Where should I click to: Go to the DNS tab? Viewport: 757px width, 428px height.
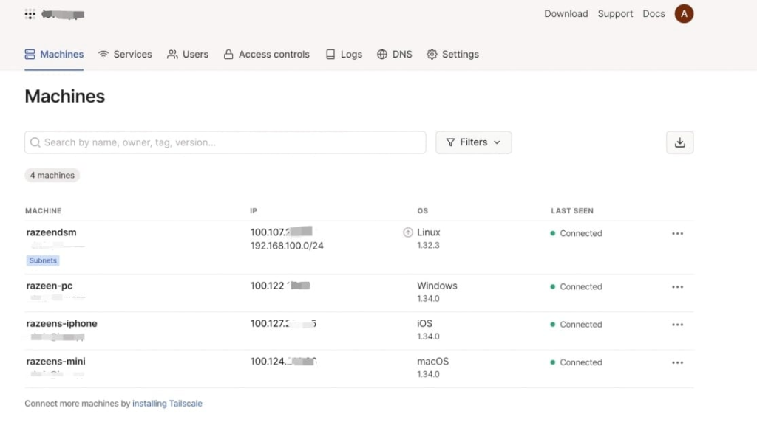395,54
